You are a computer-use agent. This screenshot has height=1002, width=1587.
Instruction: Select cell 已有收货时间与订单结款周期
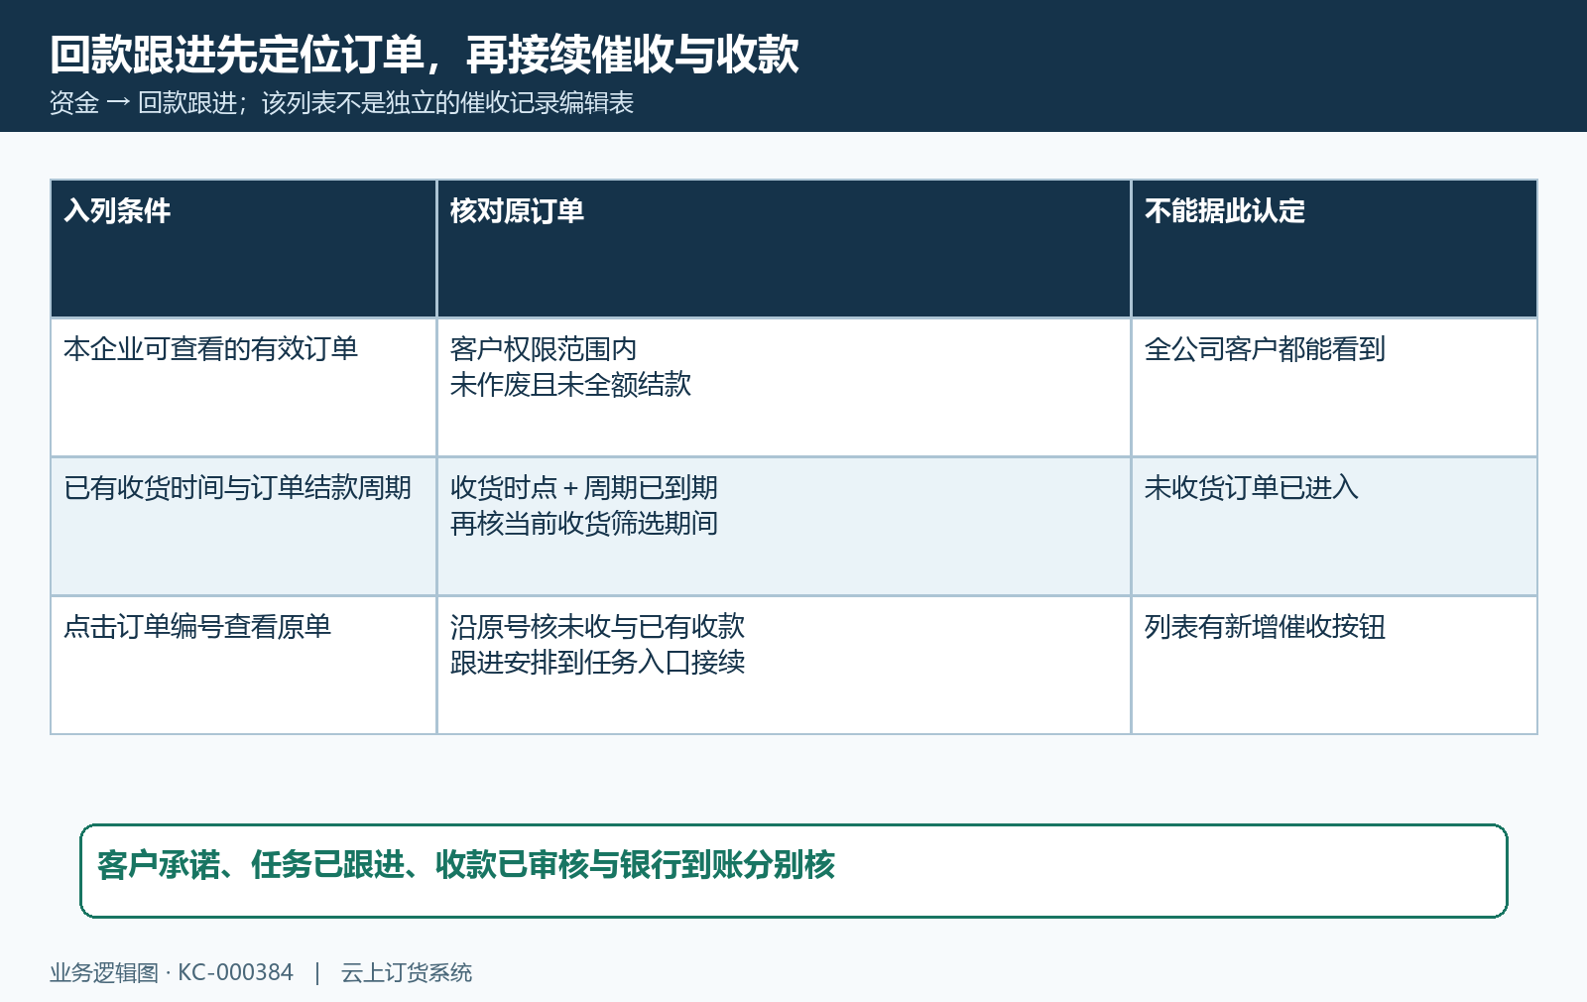coord(243,526)
